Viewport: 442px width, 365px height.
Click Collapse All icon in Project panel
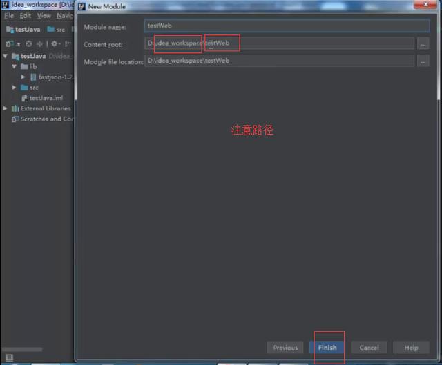(x=39, y=44)
